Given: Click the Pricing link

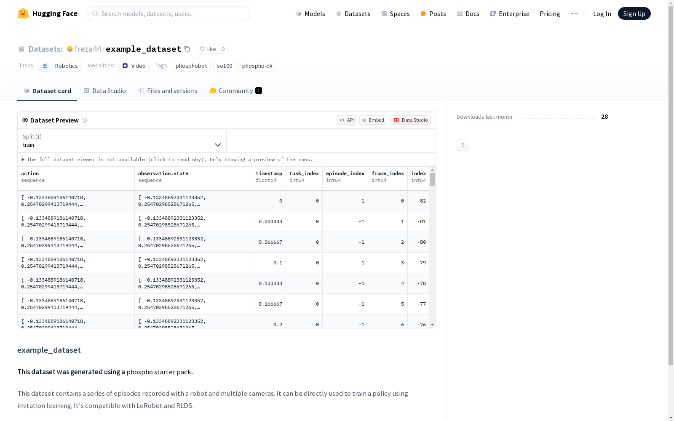Looking at the screenshot, I should 550,13.
